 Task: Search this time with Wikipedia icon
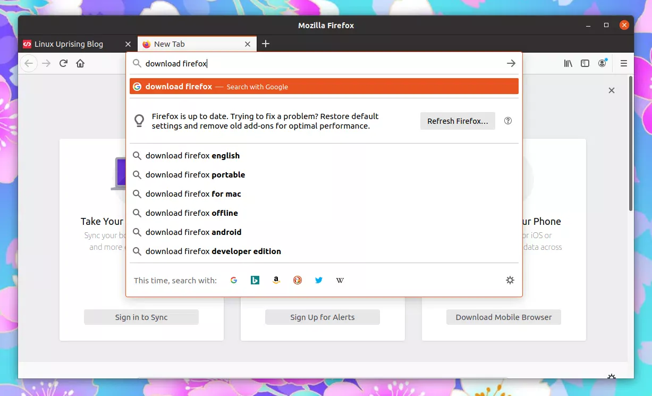340,280
